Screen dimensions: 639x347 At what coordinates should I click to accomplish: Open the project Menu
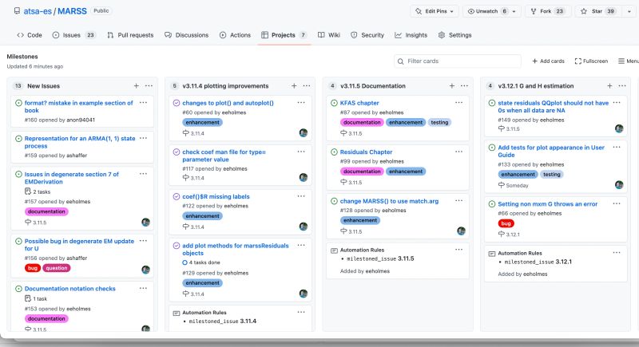point(628,61)
